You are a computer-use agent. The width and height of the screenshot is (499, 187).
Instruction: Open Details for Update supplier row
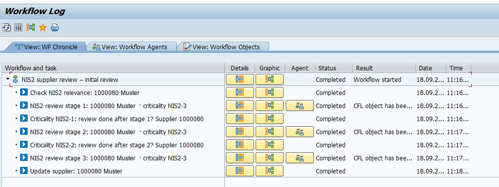pyautogui.click(x=240, y=171)
